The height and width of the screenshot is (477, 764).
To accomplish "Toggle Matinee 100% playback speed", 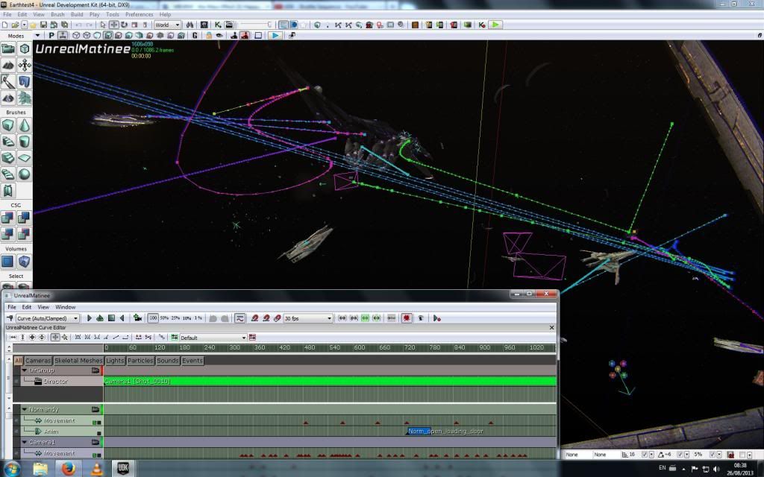I will tap(153, 318).
